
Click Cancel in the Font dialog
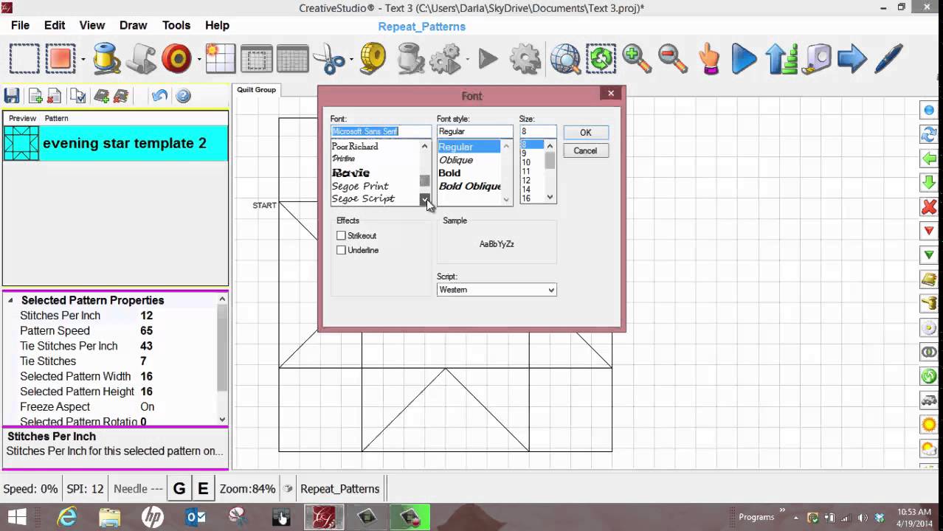pos(585,150)
